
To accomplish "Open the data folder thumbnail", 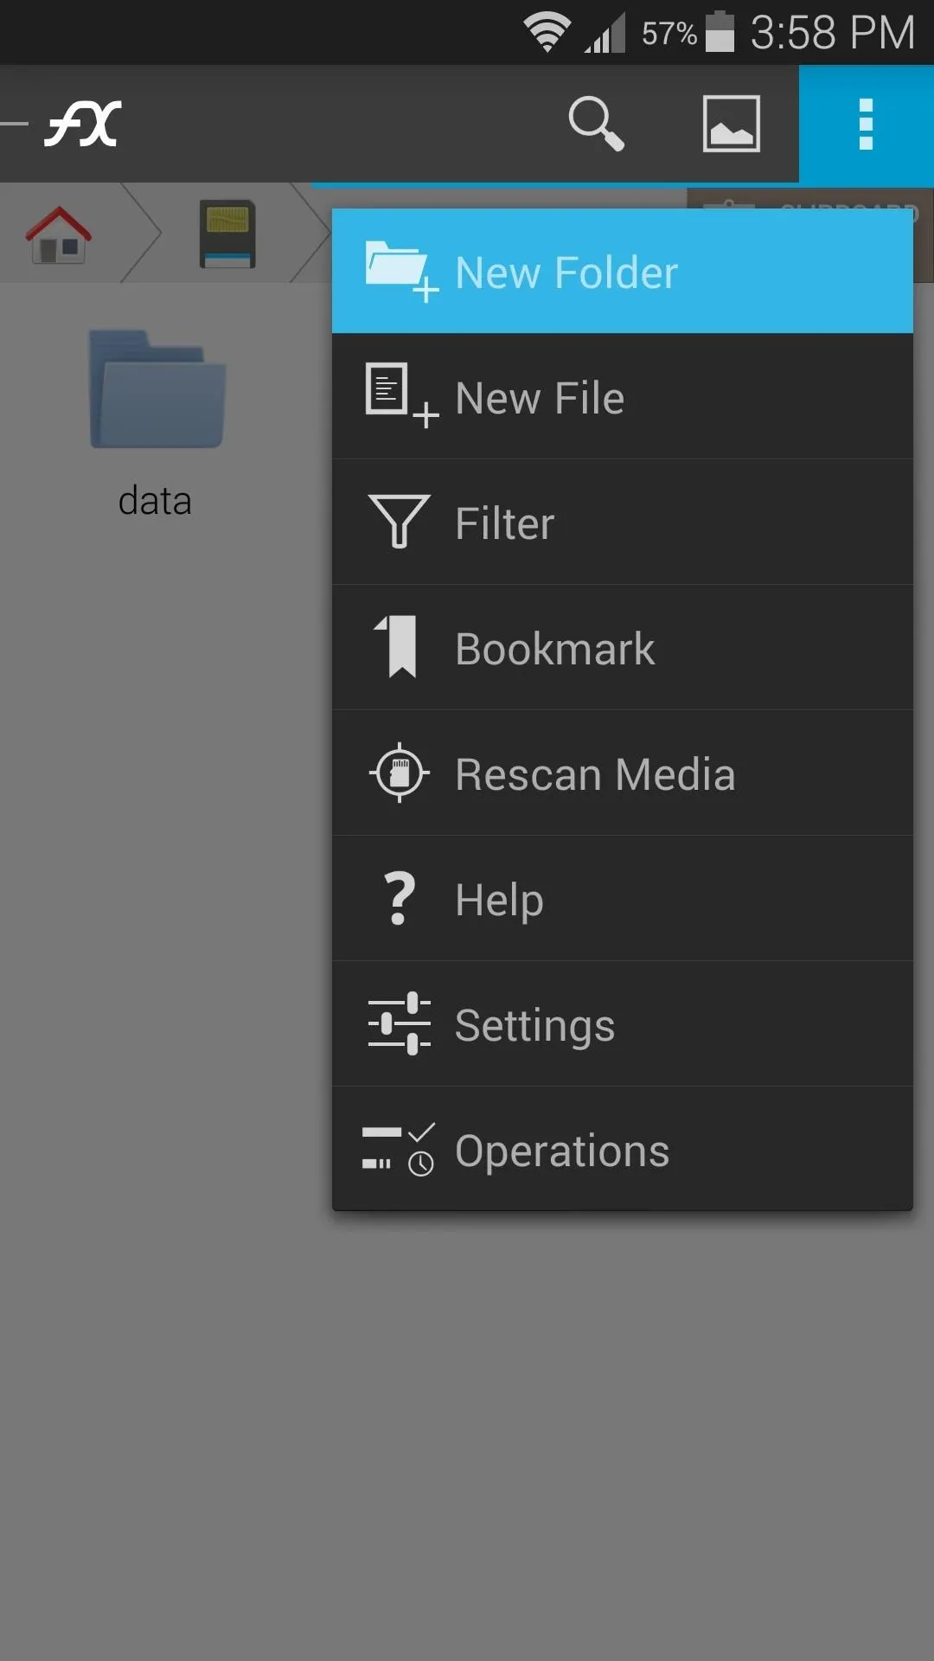I will point(157,388).
